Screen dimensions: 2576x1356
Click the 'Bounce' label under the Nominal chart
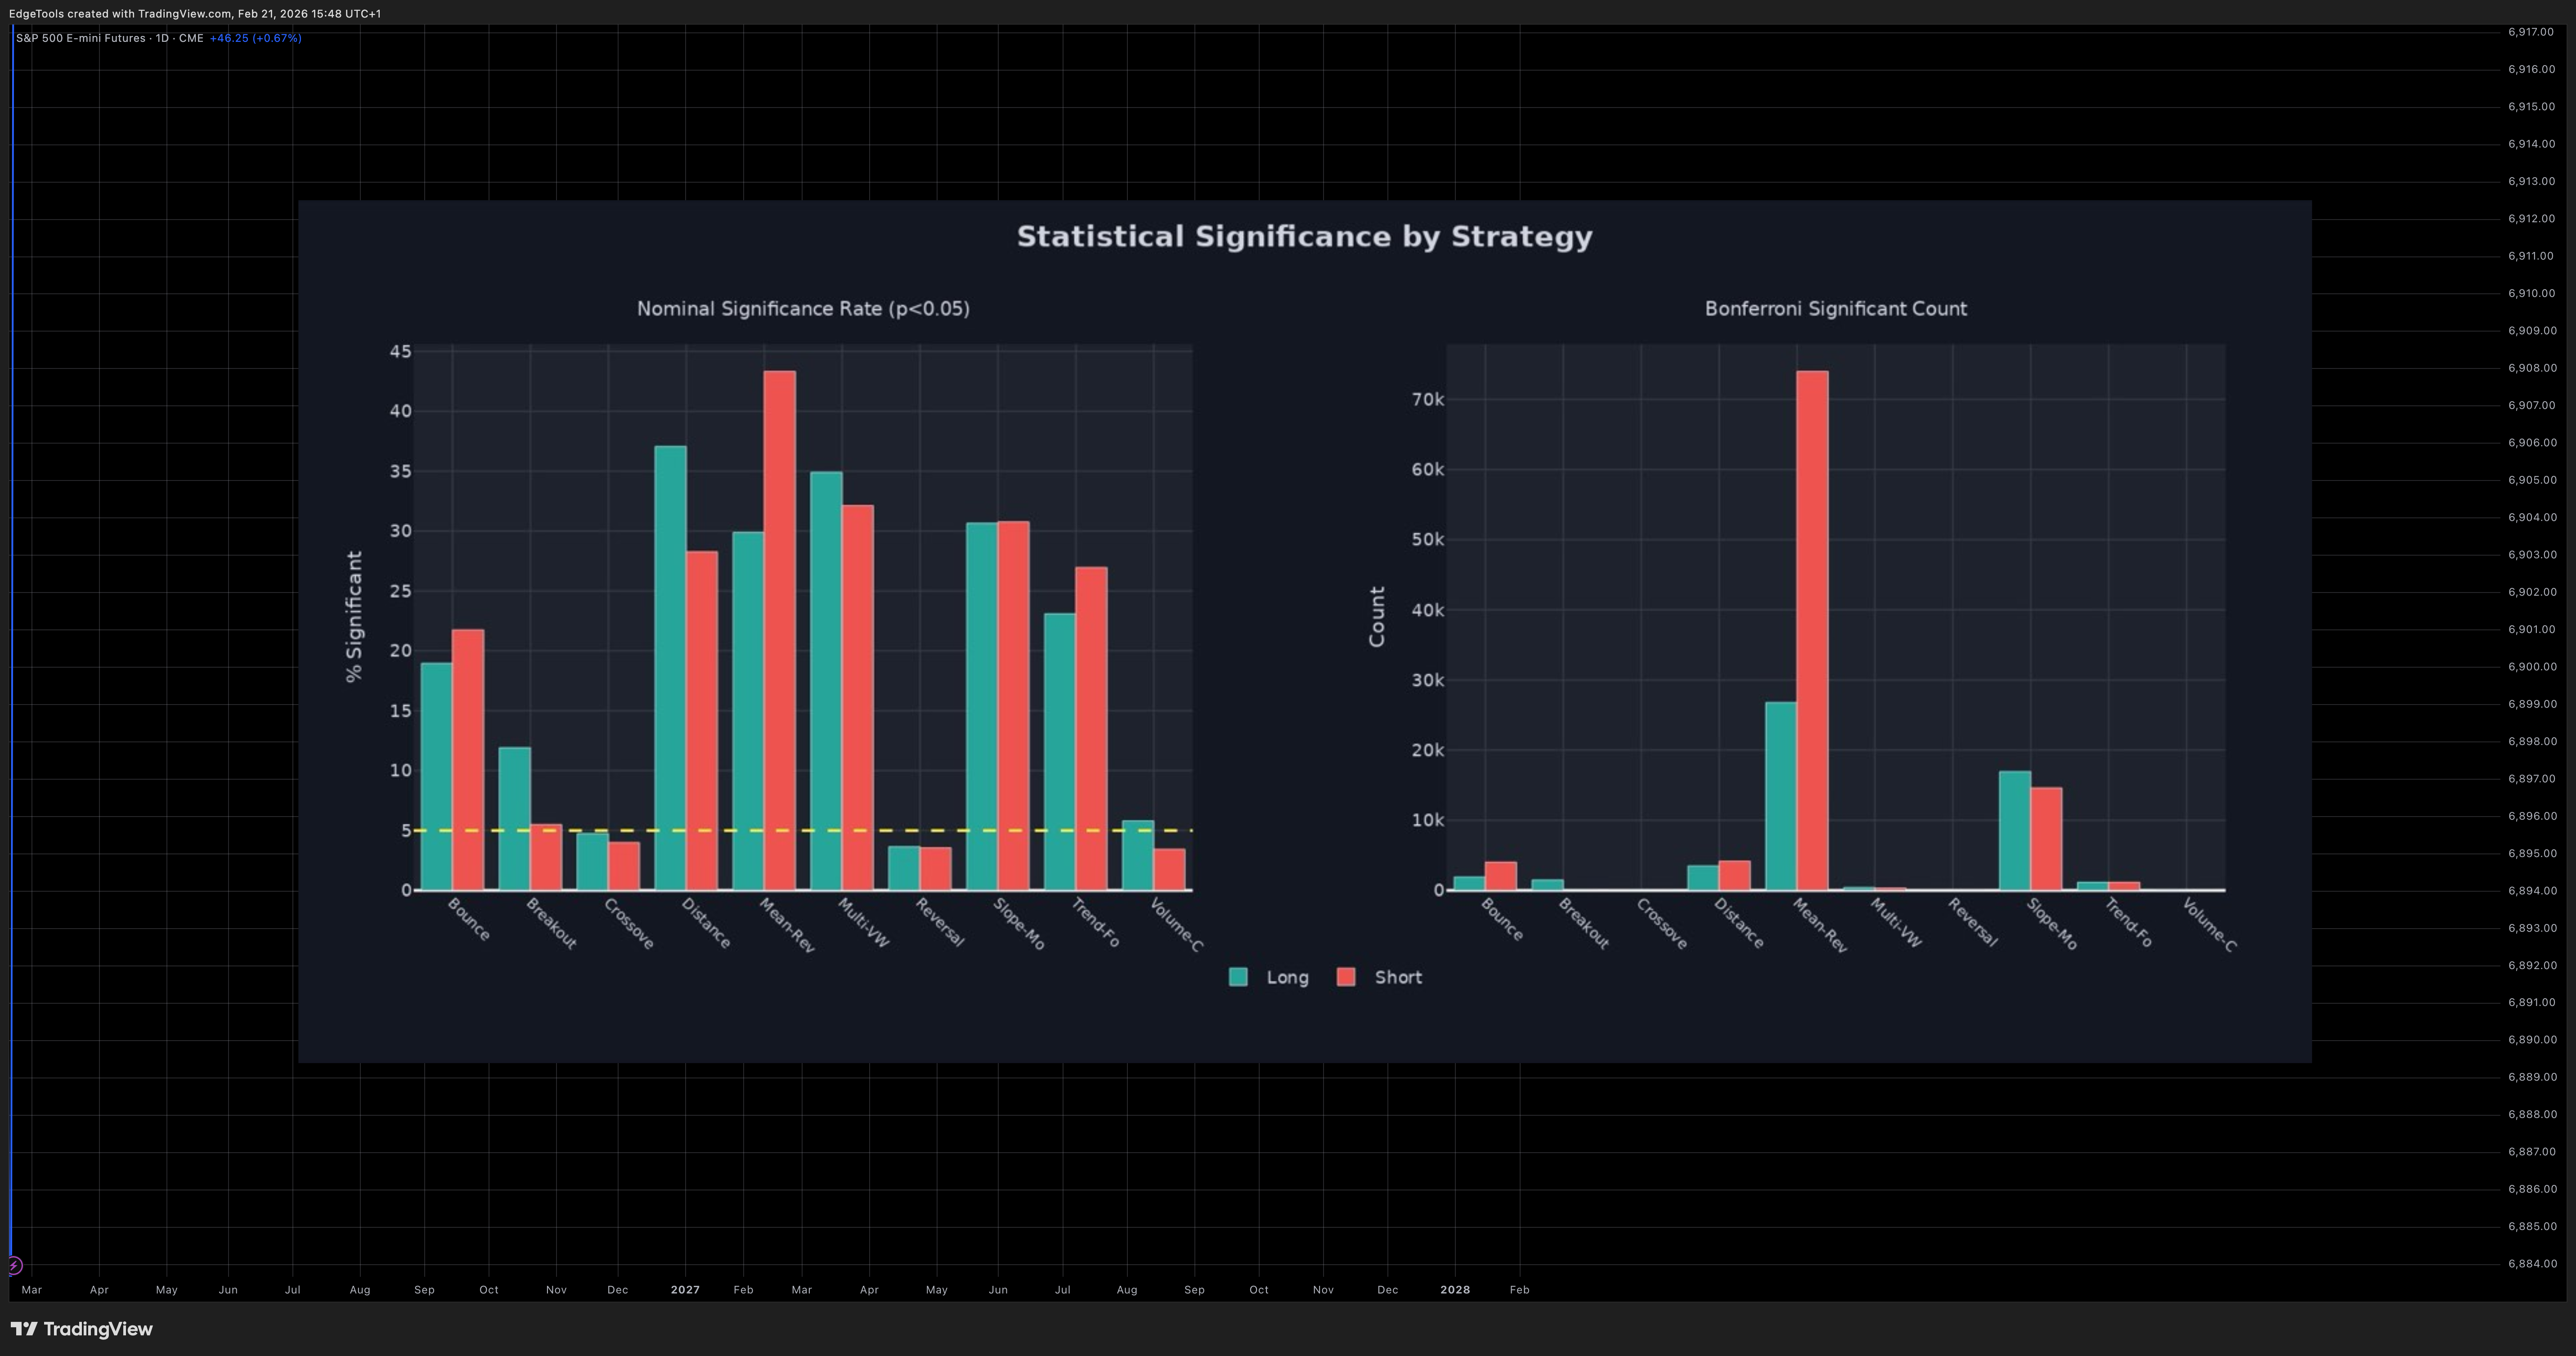[469, 920]
